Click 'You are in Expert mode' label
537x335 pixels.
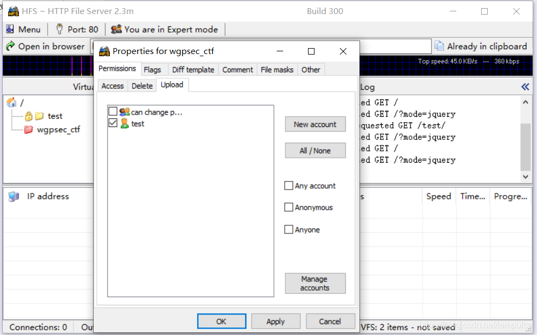pyautogui.click(x=171, y=29)
